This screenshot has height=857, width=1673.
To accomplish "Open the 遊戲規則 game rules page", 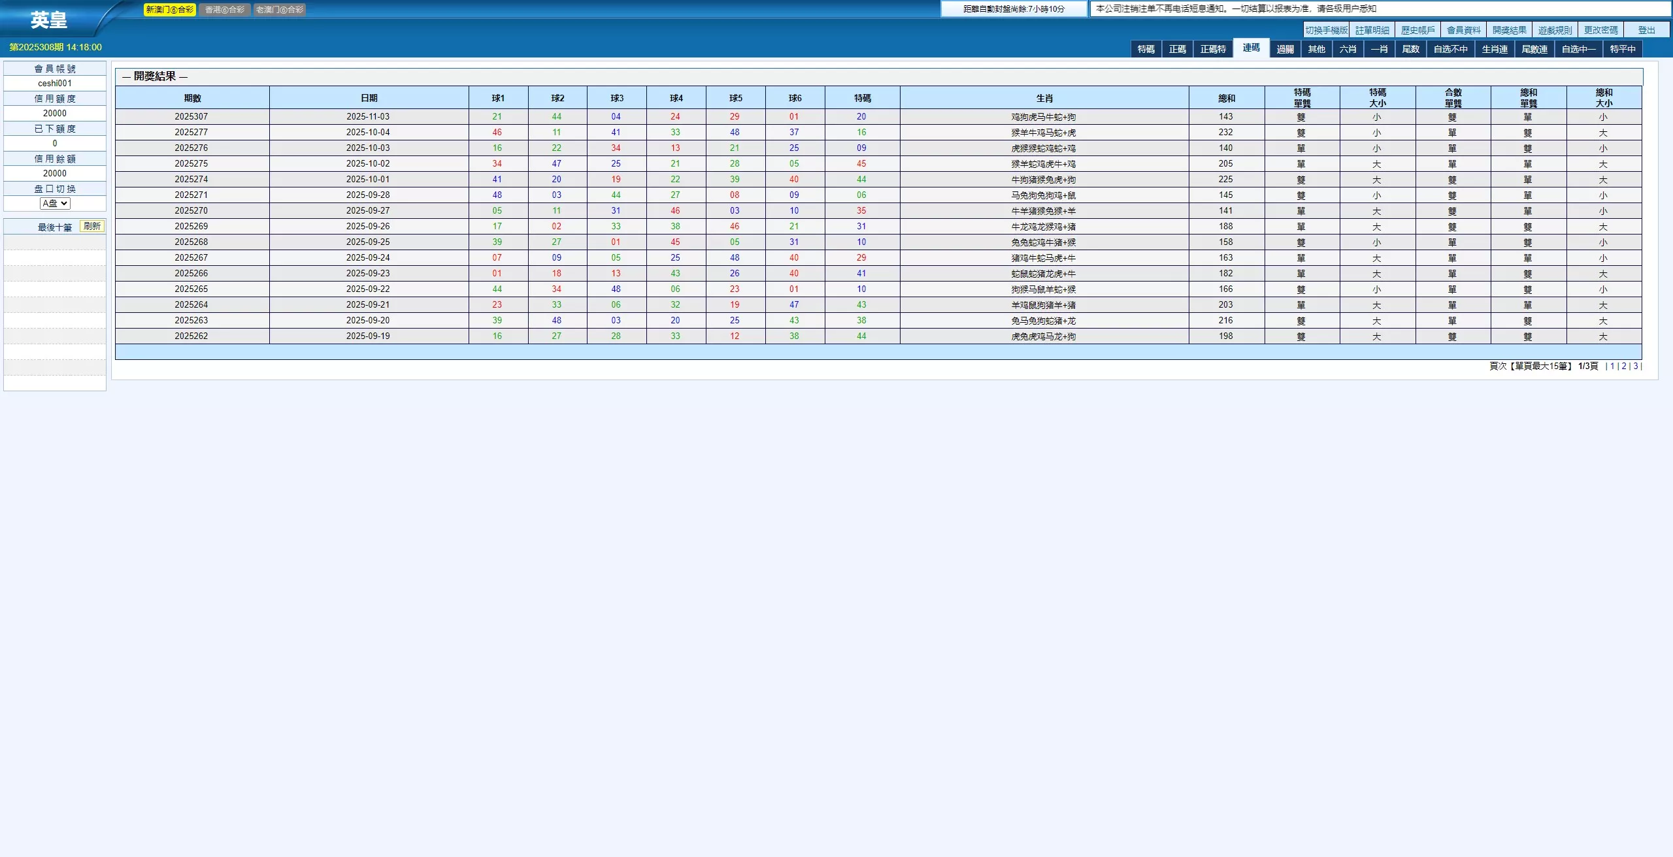I will tap(1555, 30).
